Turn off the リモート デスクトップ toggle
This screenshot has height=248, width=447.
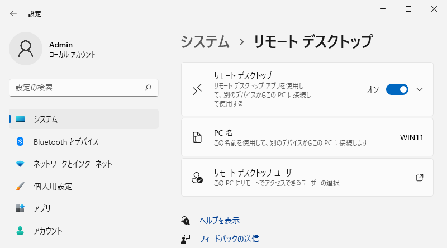[397, 89]
